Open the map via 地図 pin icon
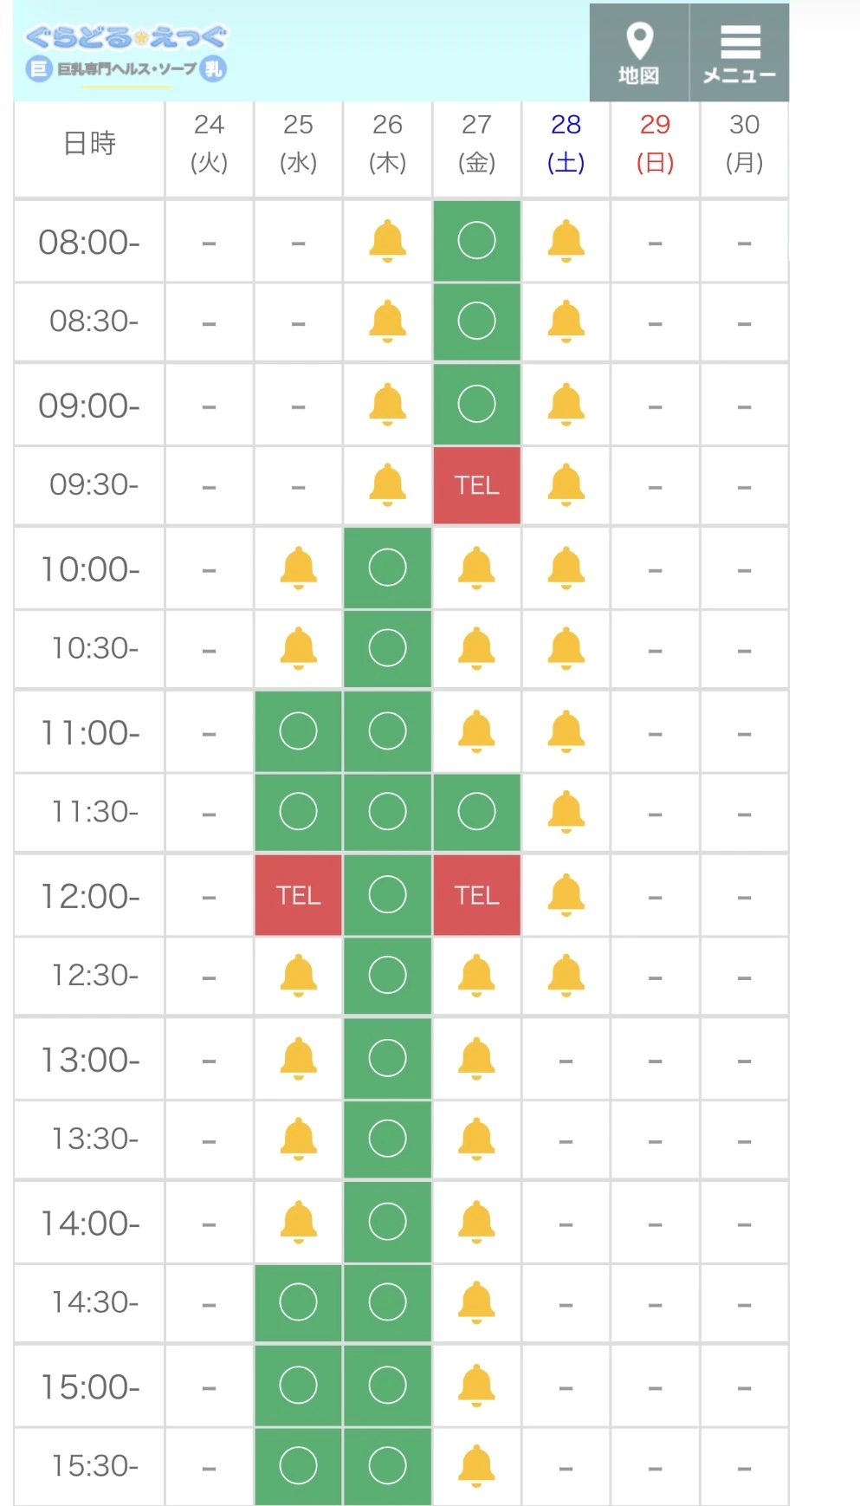Image resolution: width=860 pixels, height=1506 pixels. pyautogui.click(x=639, y=53)
